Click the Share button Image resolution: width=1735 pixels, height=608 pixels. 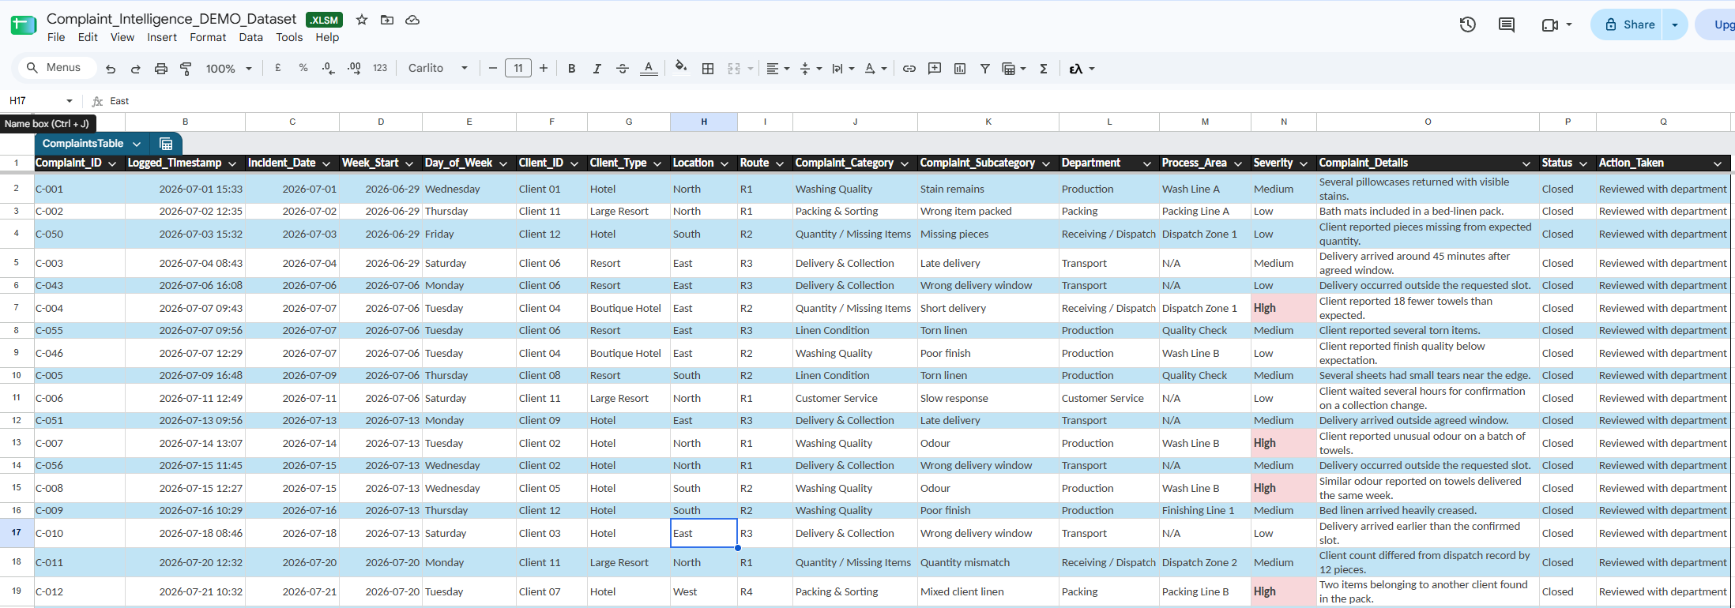click(x=1628, y=24)
